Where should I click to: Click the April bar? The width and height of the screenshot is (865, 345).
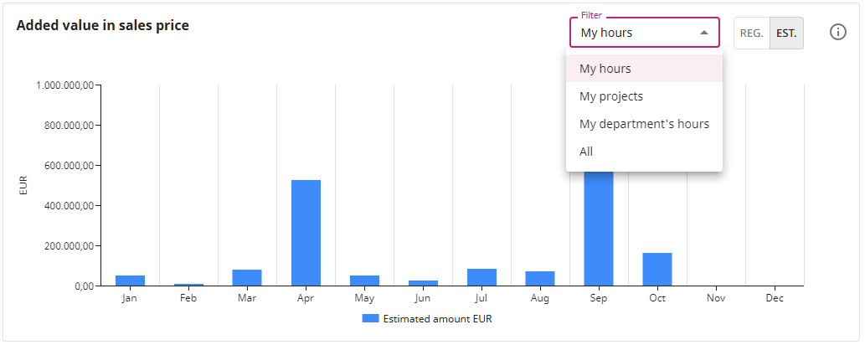(306, 233)
